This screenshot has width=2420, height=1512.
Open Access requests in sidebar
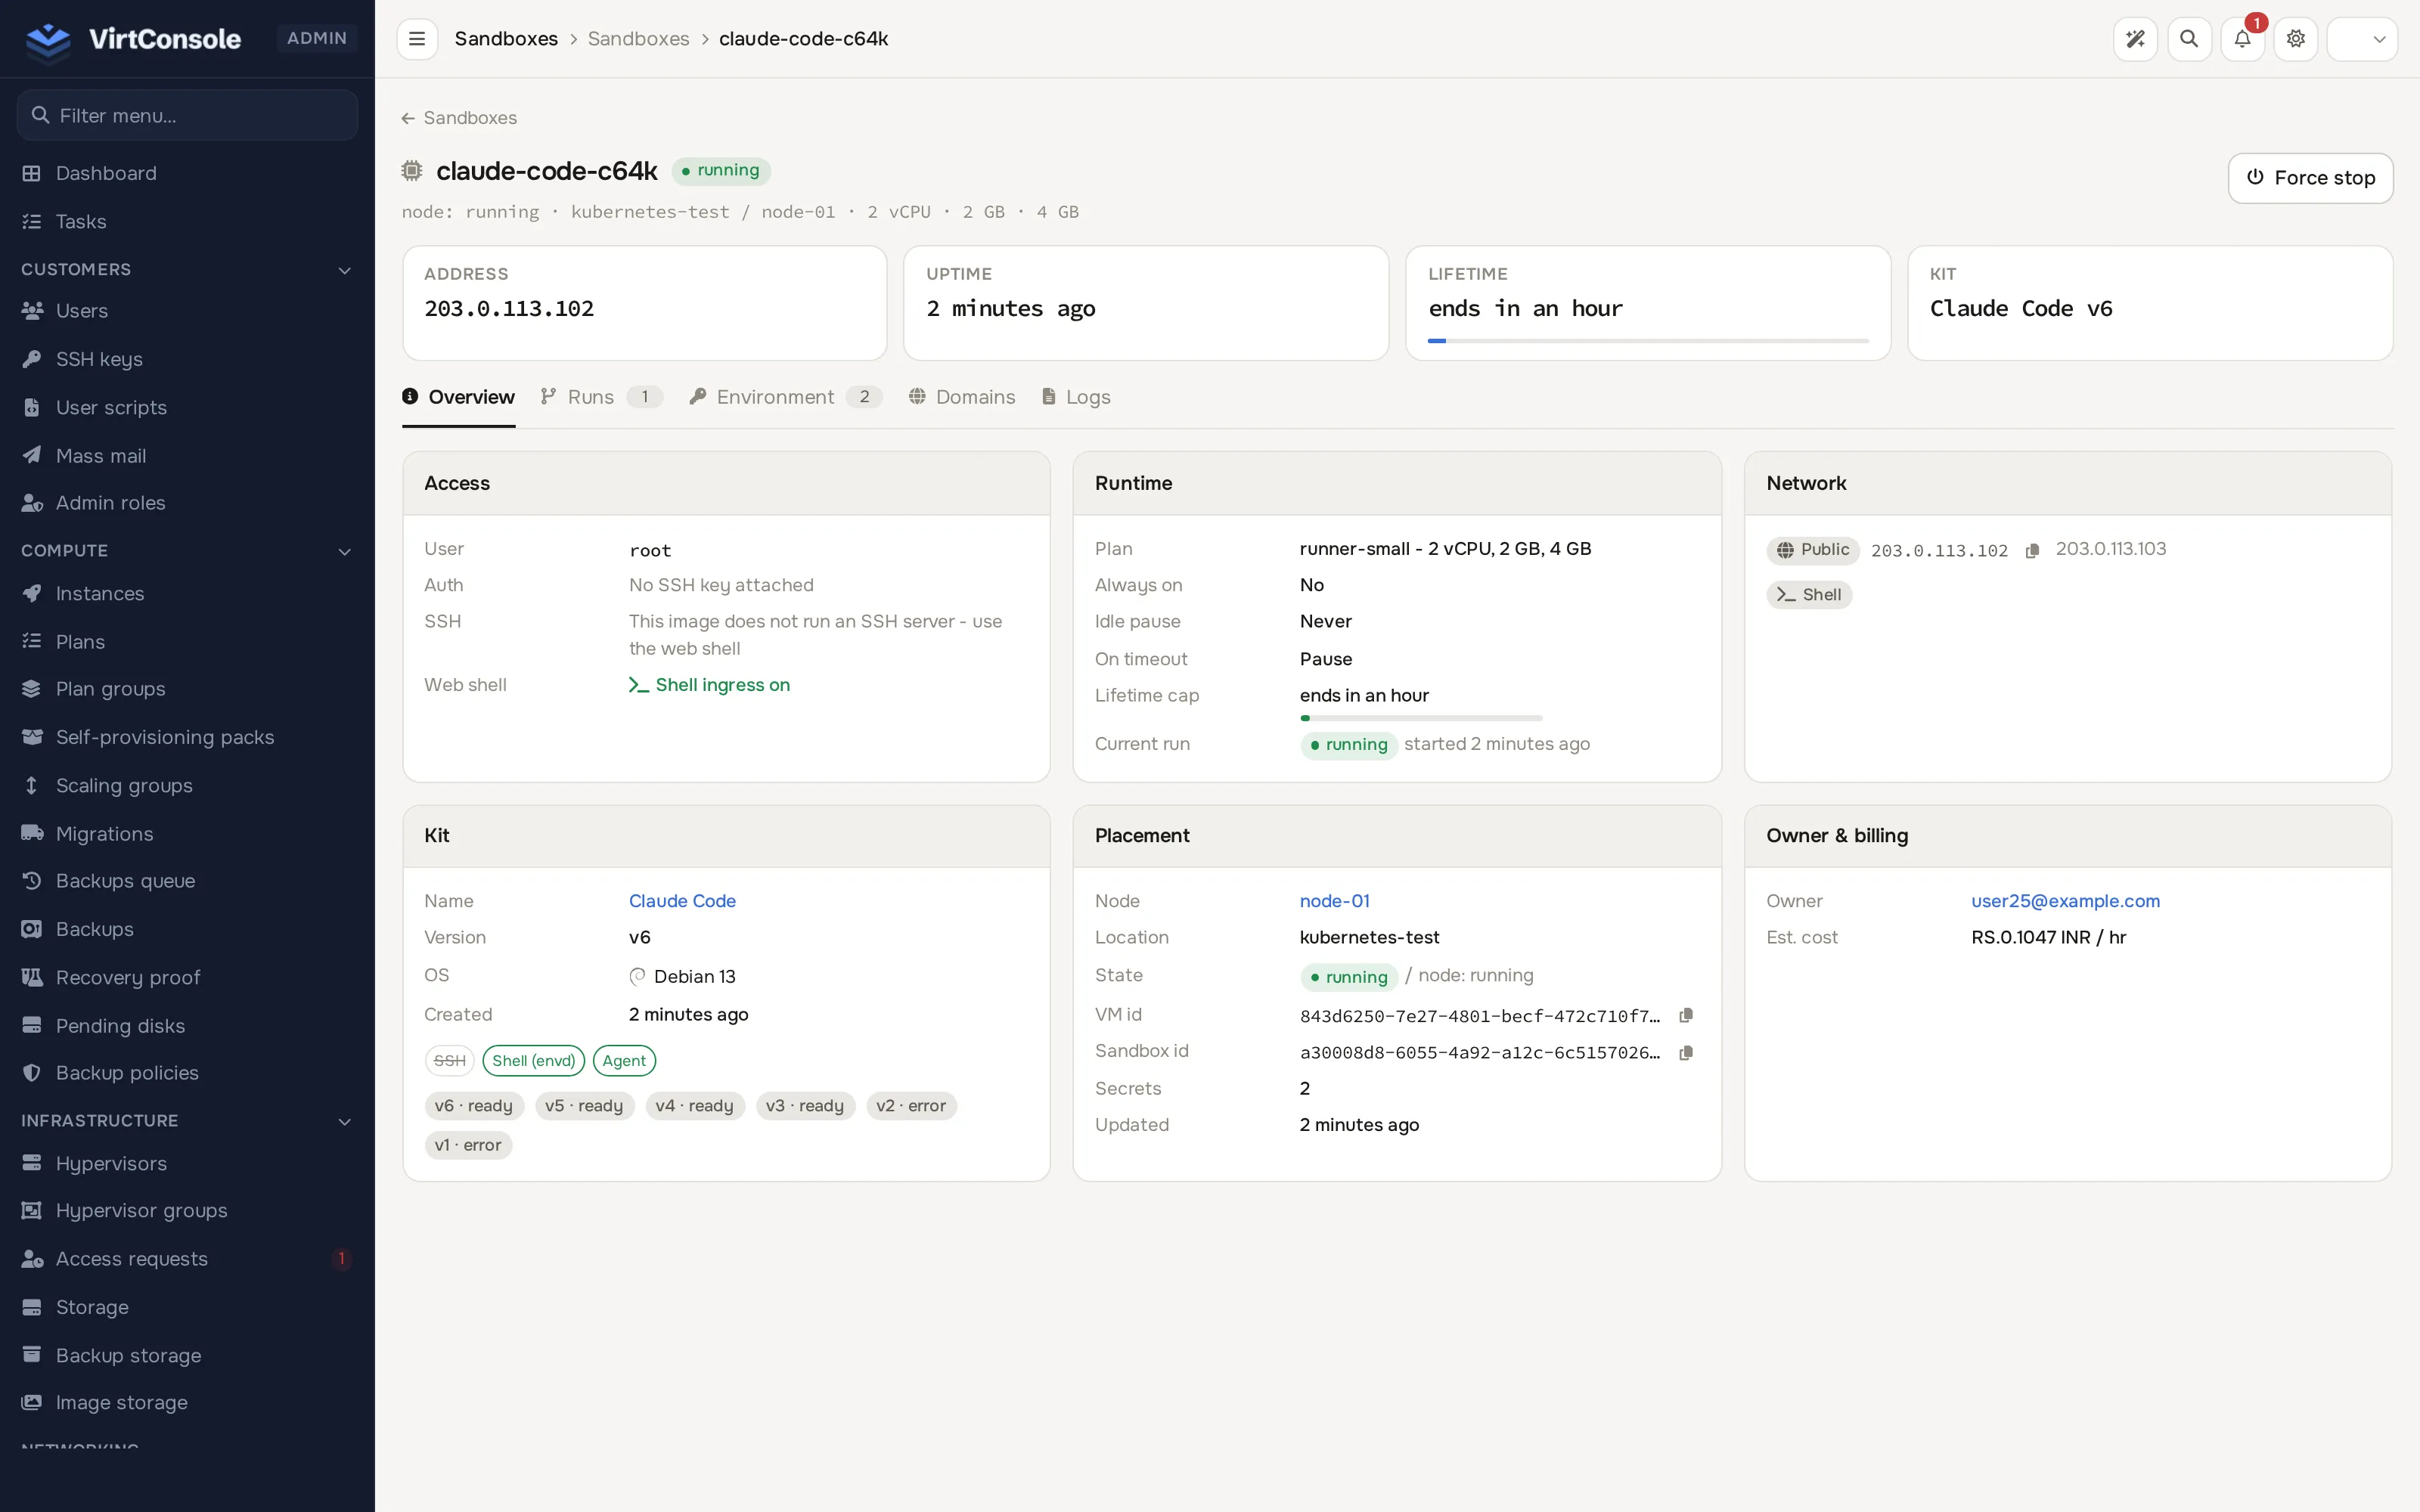(187, 1259)
